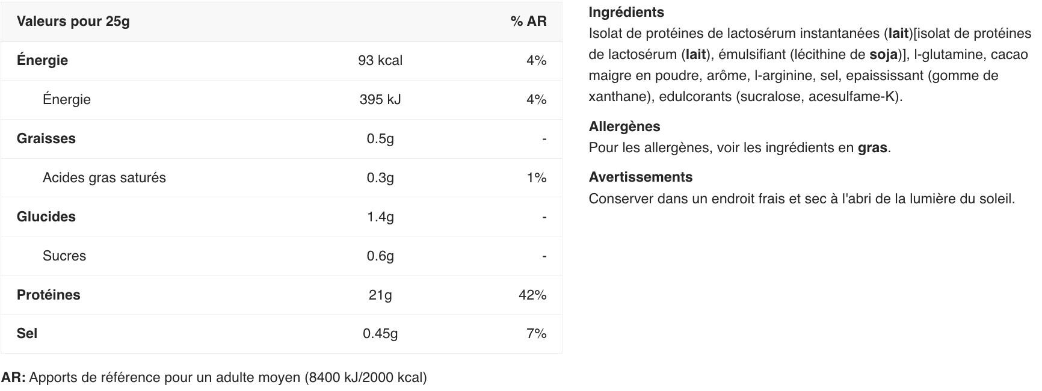Click the "AR:" footnote label
This screenshot has height=391, width=1042.
[13, 377]
